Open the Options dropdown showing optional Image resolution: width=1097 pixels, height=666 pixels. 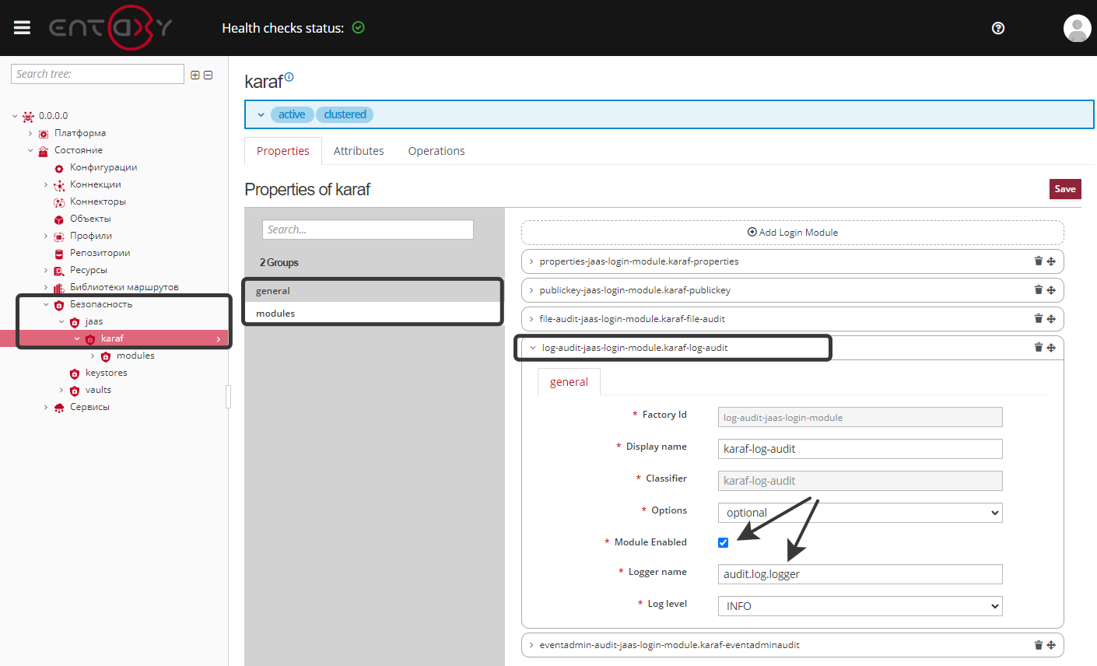(860, 513)
